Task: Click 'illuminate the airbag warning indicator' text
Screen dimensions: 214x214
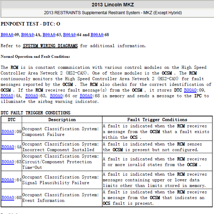Action: tap(49, 101)
